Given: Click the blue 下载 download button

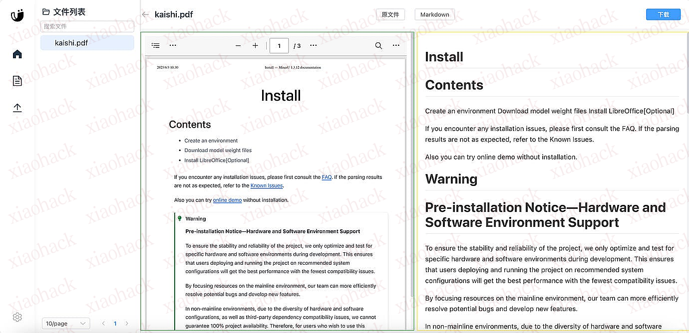Looking at the screenshot, I should [x=663, y=14].
